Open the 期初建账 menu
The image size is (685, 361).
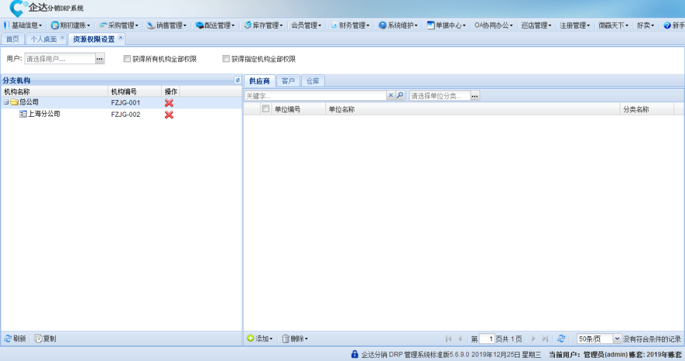pyautogui.click(x=70, y=25)
